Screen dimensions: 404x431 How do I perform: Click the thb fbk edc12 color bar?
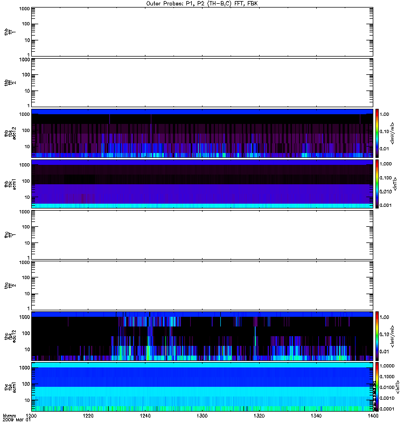tap(377, 133)
